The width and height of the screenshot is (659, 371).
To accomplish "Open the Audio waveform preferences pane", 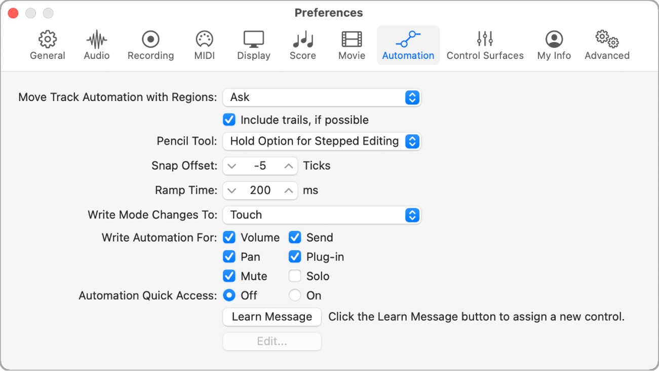I will [97, 45].
